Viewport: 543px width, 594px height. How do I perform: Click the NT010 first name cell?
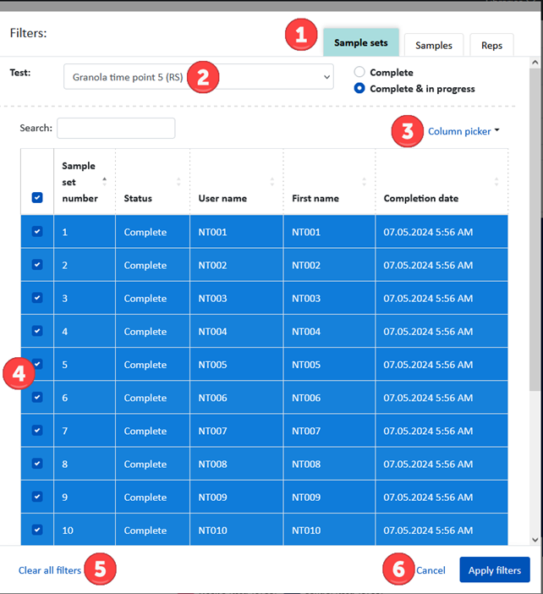[x=329, y=530]
